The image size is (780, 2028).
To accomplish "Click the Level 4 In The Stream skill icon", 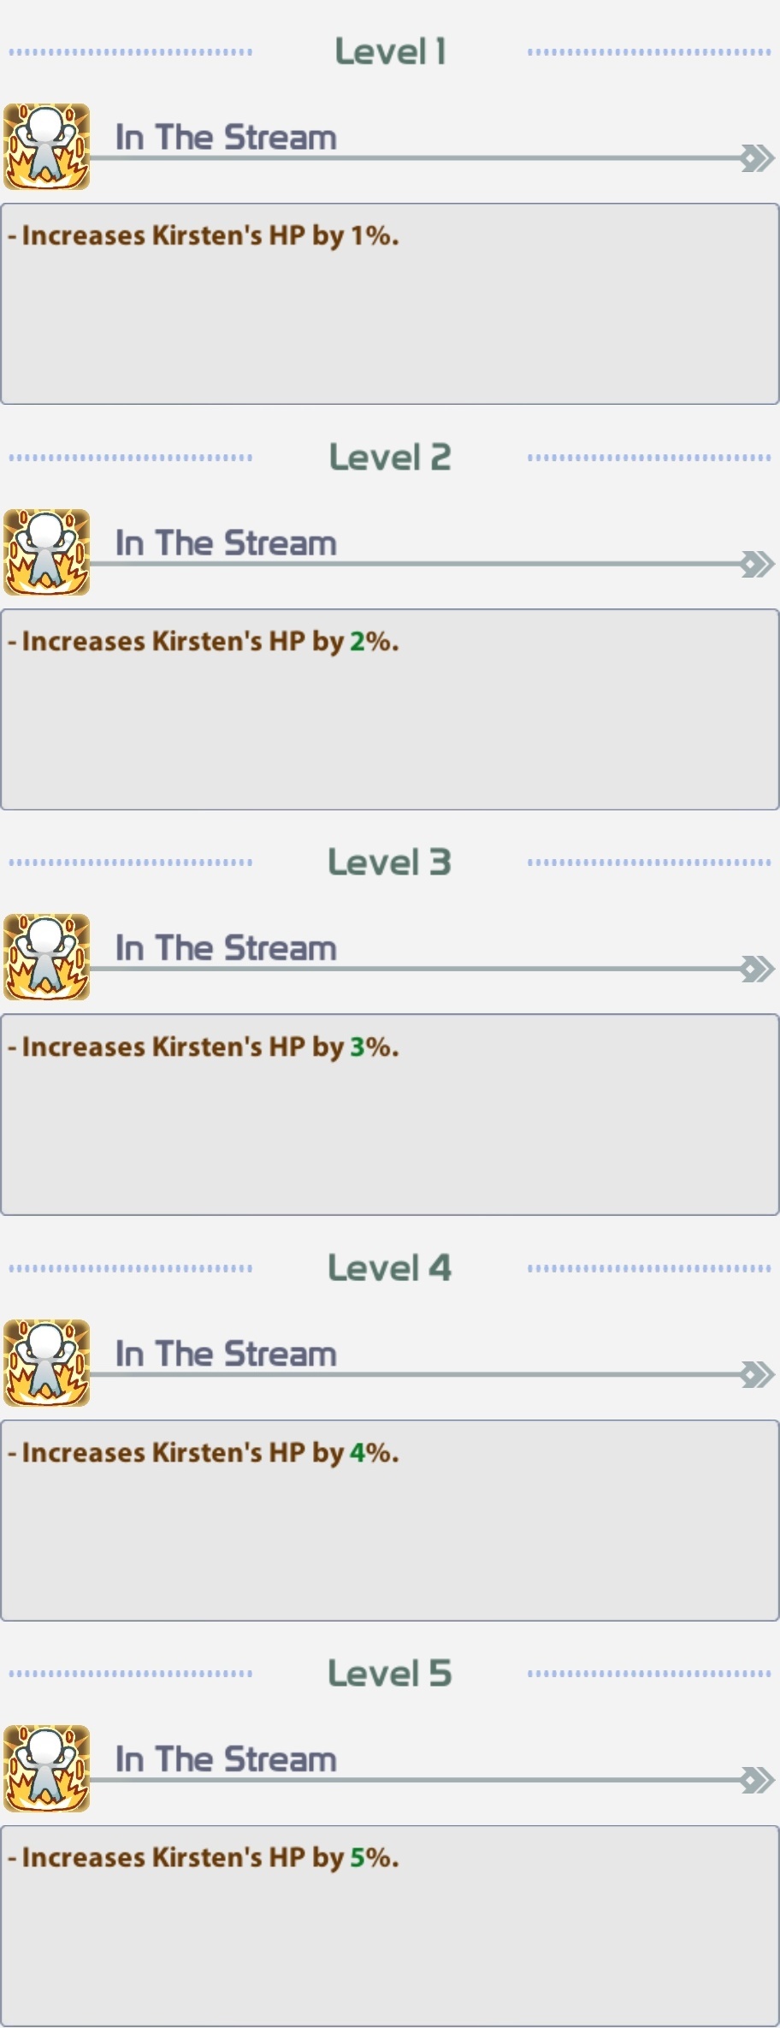I will 47,1363.
